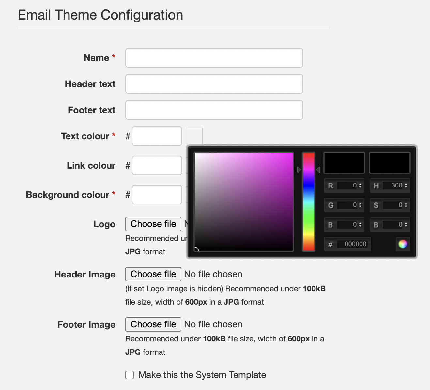Click the current colour preview box
The image size is (430, 390).
(x=390, y=162)
